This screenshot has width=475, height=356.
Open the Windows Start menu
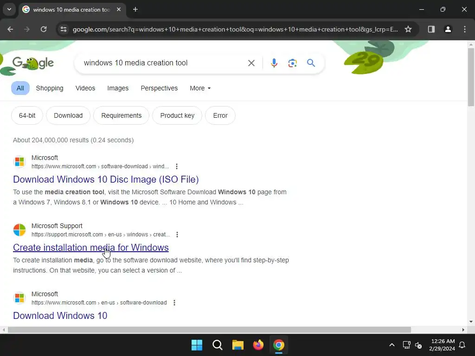(197, 345)
